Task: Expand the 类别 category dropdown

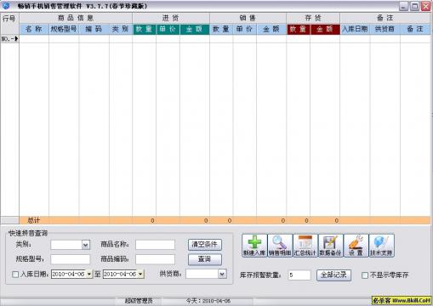Action: [86, 245]
